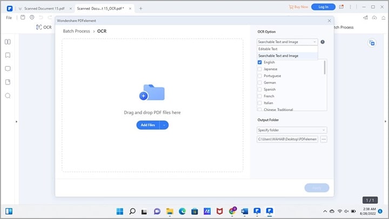Go back to Batch Process breadcrumb
This screenshot has height=219, width=389.
click(76, 31)
